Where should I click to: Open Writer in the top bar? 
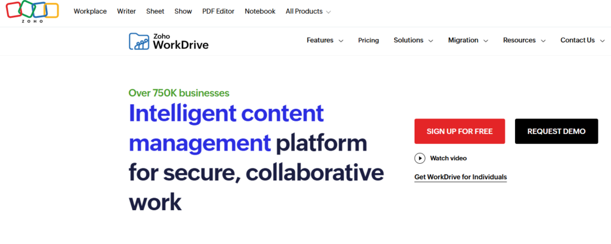point(126,11)
